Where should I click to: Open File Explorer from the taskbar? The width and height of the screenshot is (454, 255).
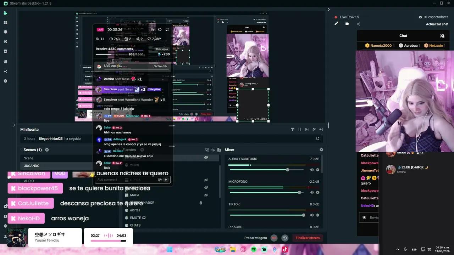pos(233,249)
